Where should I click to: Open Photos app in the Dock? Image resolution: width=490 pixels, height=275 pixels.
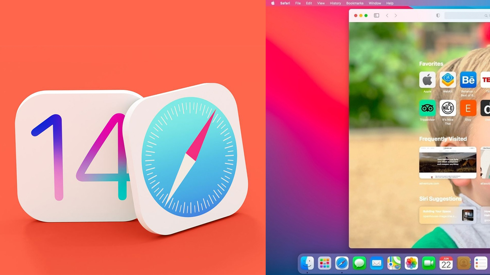point(411,263)
